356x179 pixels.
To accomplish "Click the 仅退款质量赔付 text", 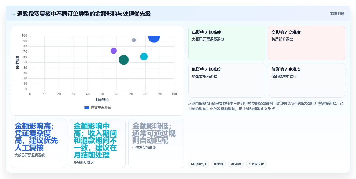I will pyautogui.click(x=284, y=77).
